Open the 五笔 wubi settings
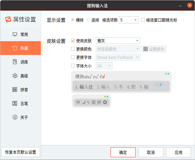195x160 pixels. pos(21,103)
